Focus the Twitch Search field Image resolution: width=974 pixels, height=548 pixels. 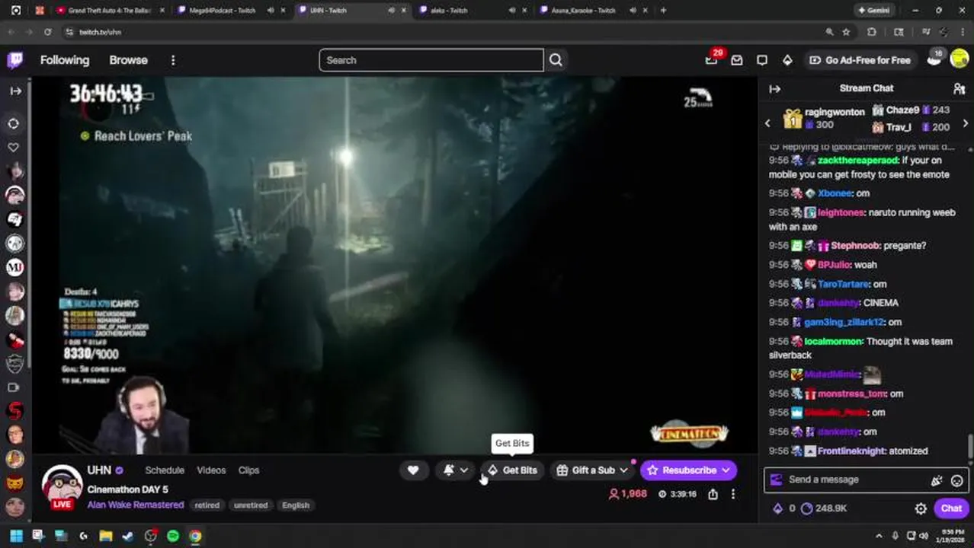[x=431, y=60]
